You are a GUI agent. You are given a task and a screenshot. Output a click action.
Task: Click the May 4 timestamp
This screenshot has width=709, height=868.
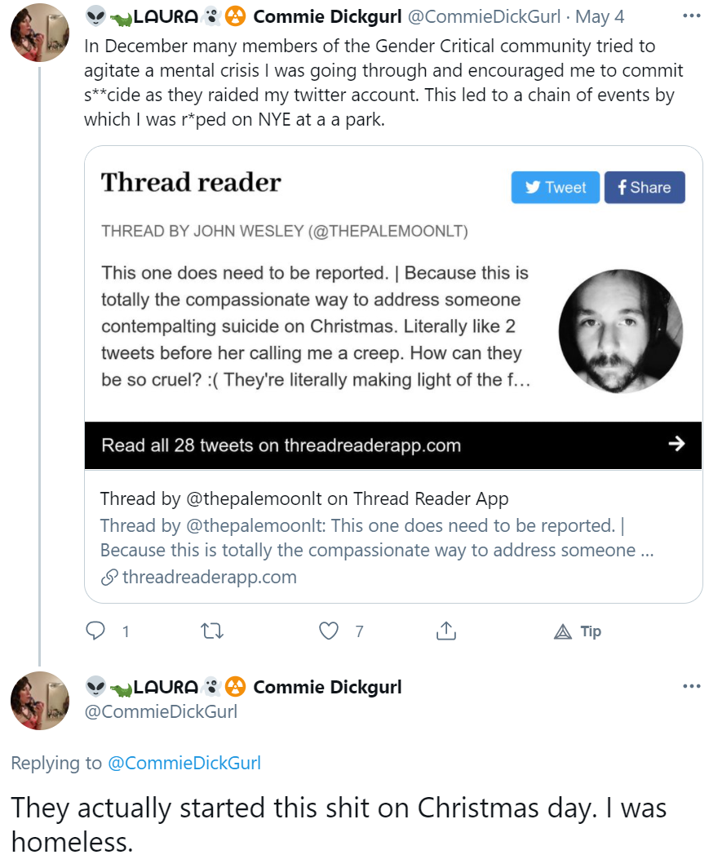click(x=600, y=16)
